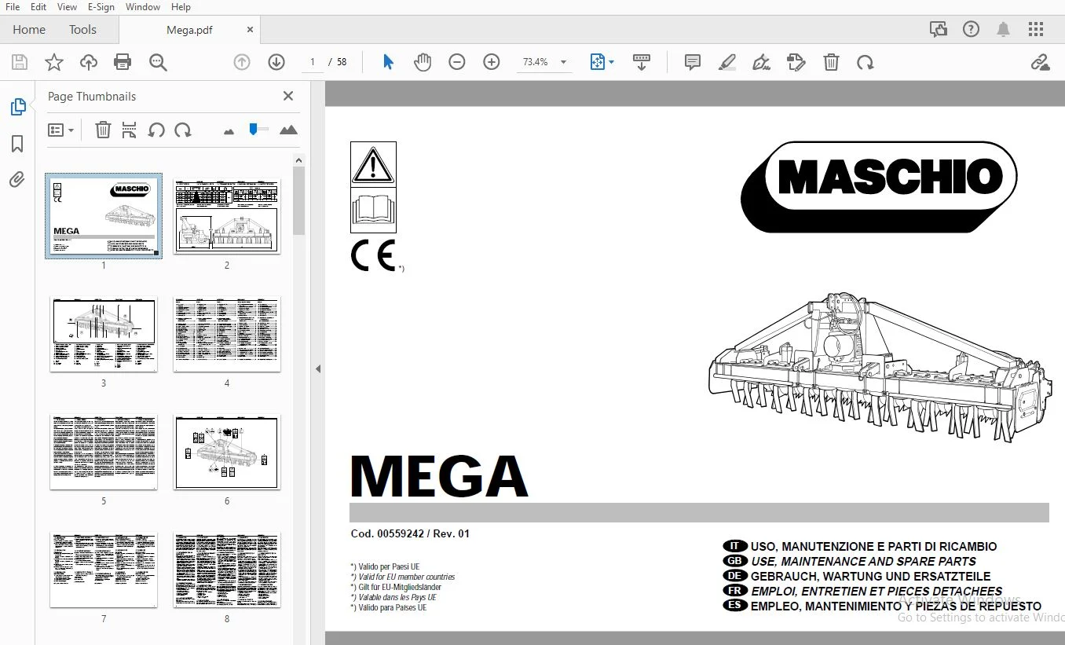Open the E-Sign menu

101,7
